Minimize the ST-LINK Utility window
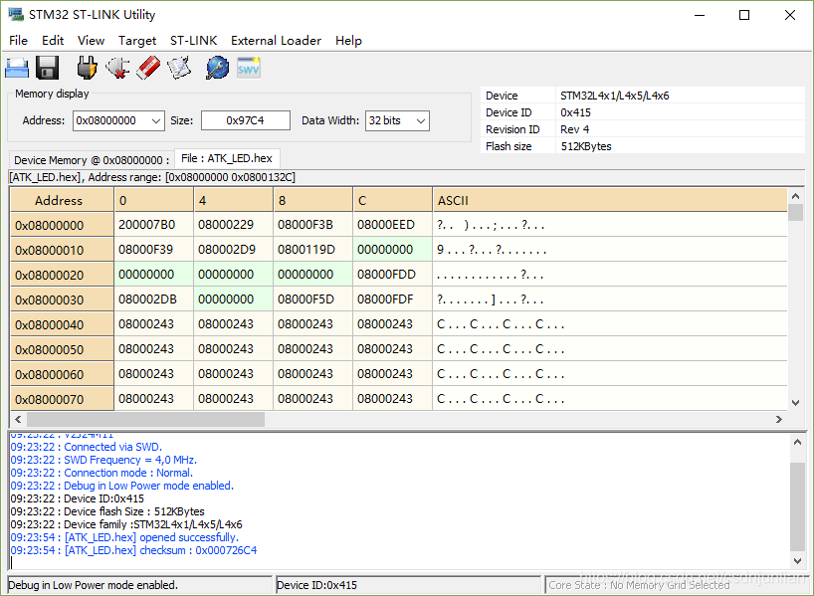Screen dimensions: 814x596 [700, 15]
